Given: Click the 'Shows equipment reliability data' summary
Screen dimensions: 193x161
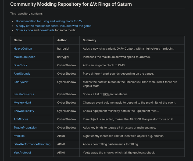Looking at the screenshot, I should (x=121, y=111).
